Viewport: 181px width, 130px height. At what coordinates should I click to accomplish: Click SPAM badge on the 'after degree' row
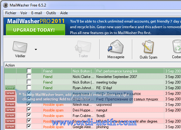(x=10, y=121)
